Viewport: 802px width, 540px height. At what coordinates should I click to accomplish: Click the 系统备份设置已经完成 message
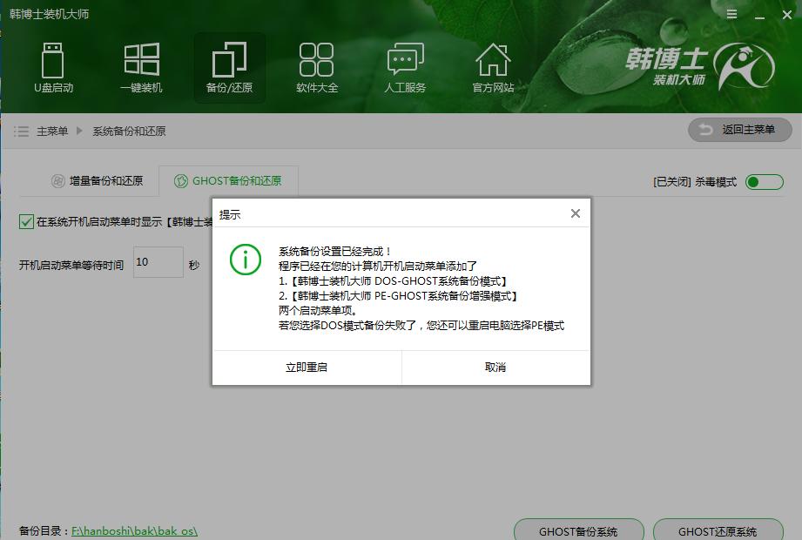[335, 252]
